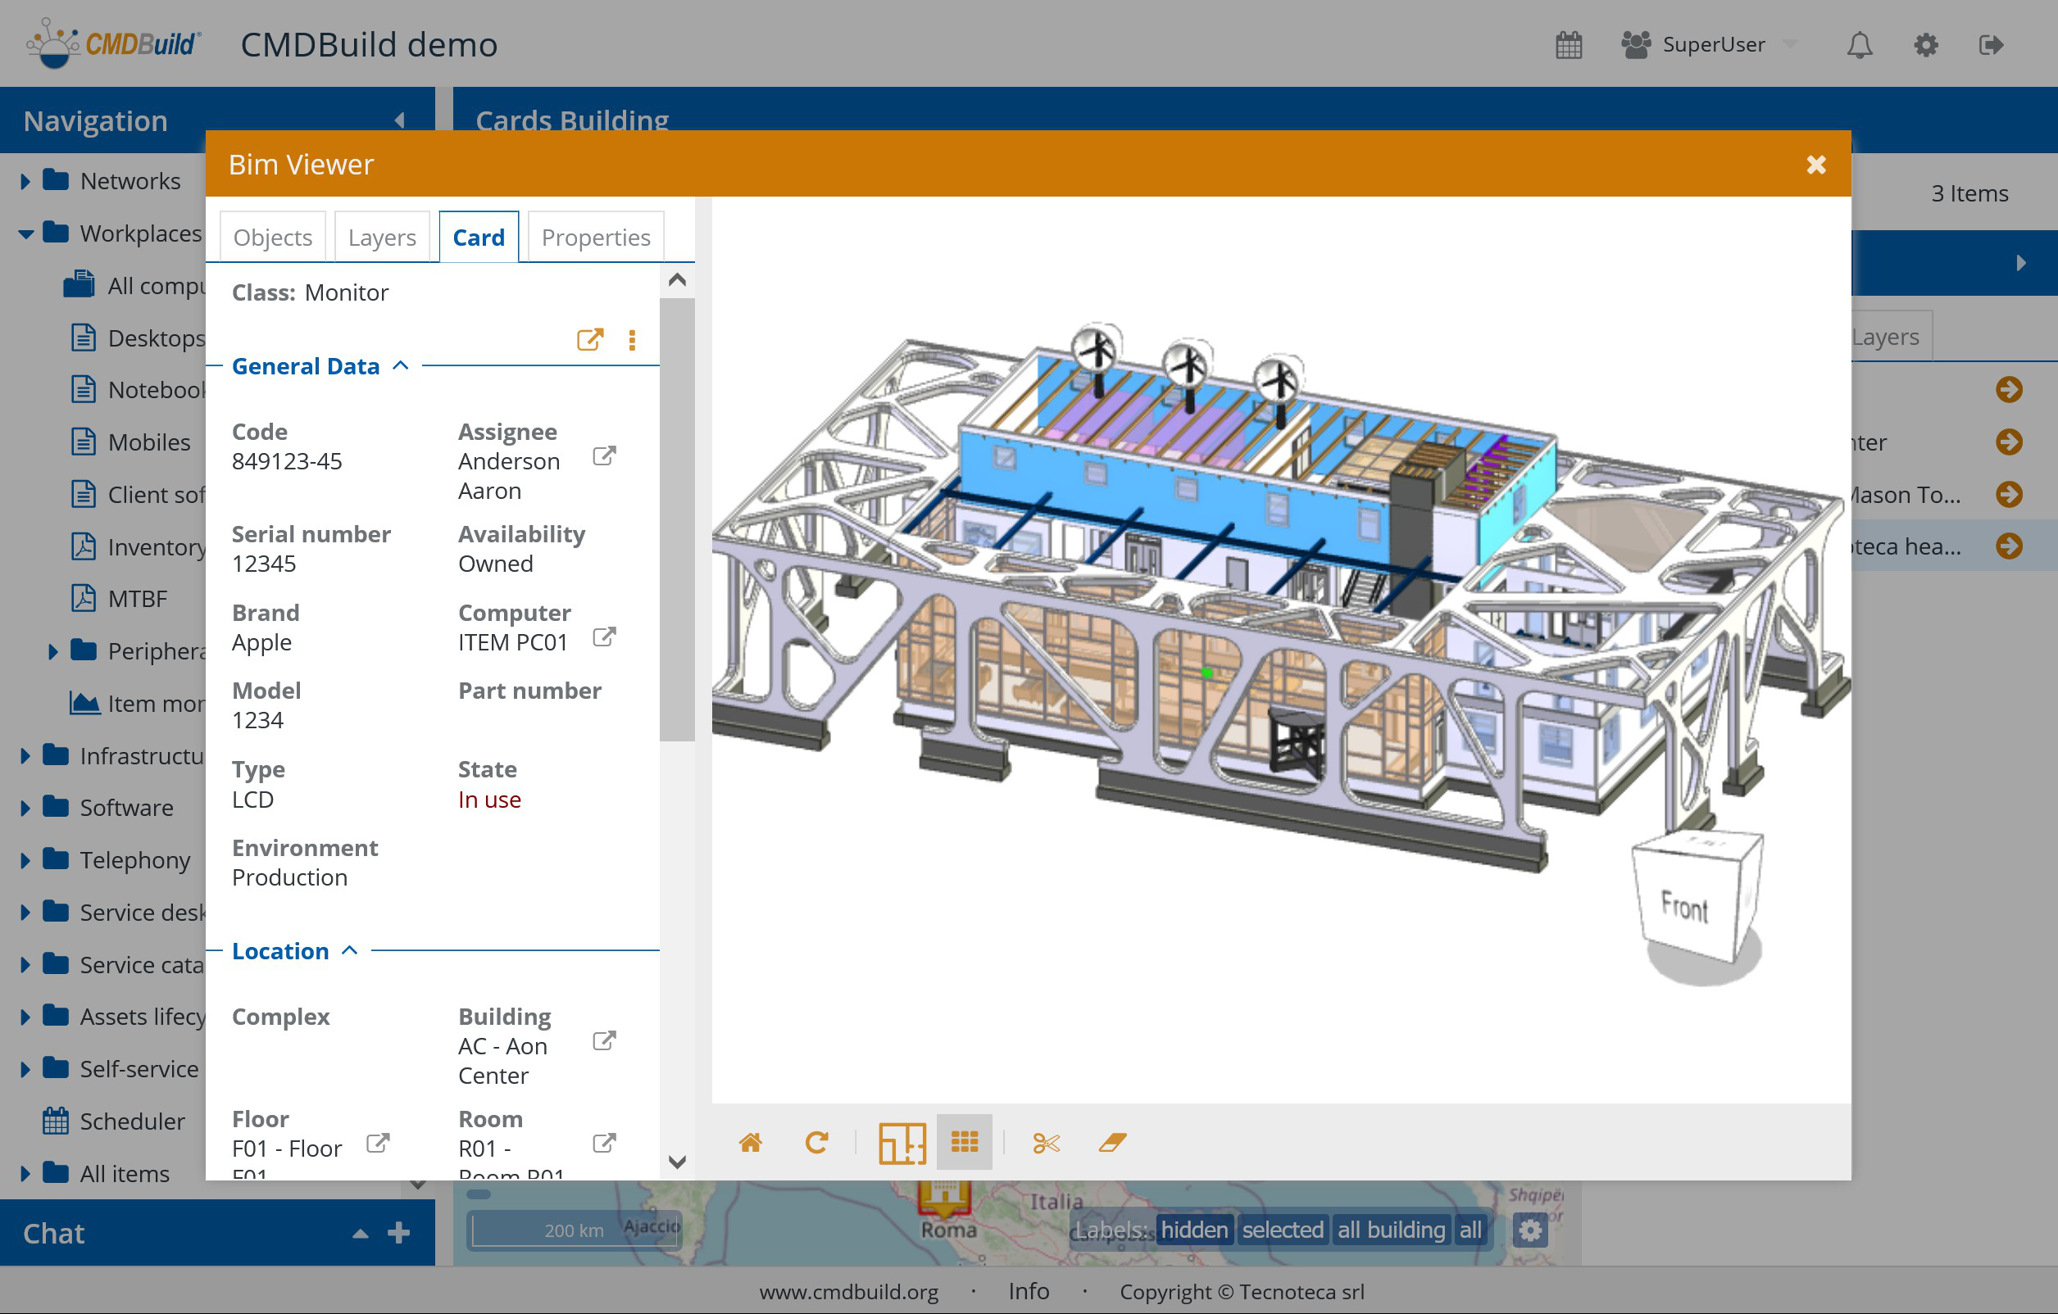The height and width of the screenshot is (1314, 2058).
Task: Switch to the Properties tab
Action: click(x=595, y=237)
